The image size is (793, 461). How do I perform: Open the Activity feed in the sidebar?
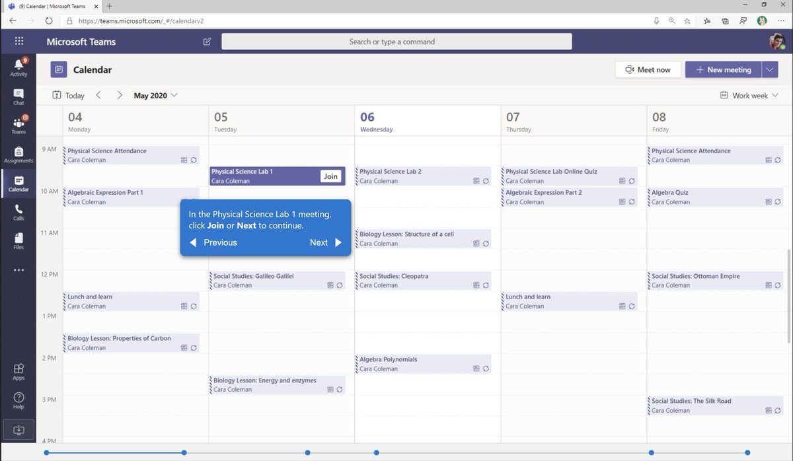pos(19,67)
